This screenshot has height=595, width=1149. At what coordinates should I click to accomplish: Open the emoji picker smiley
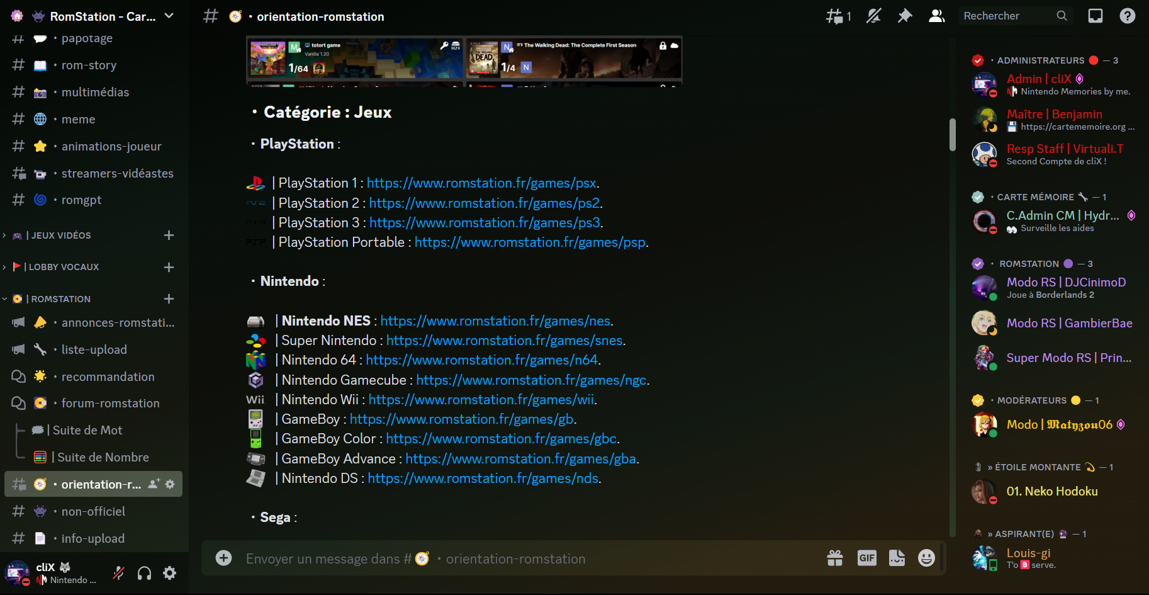point(926,558)
